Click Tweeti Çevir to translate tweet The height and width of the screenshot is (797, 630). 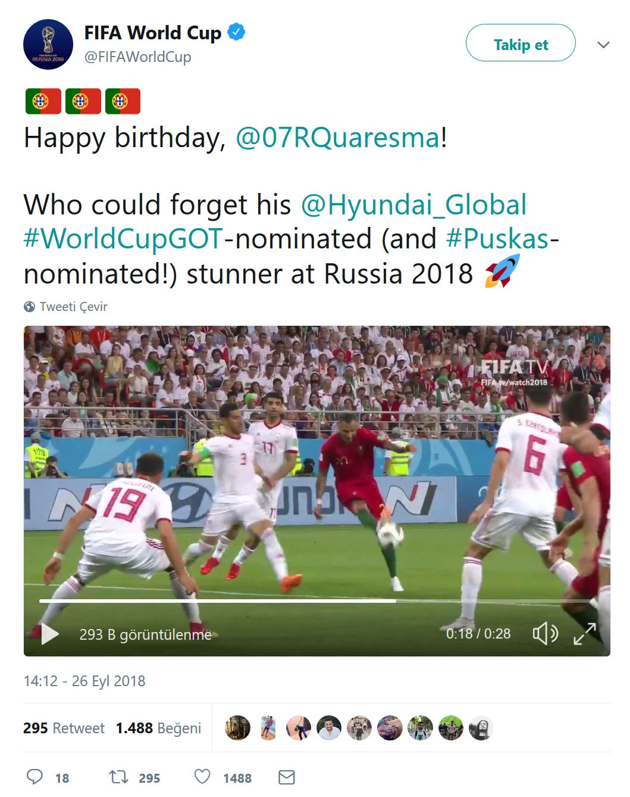(73, 307)
